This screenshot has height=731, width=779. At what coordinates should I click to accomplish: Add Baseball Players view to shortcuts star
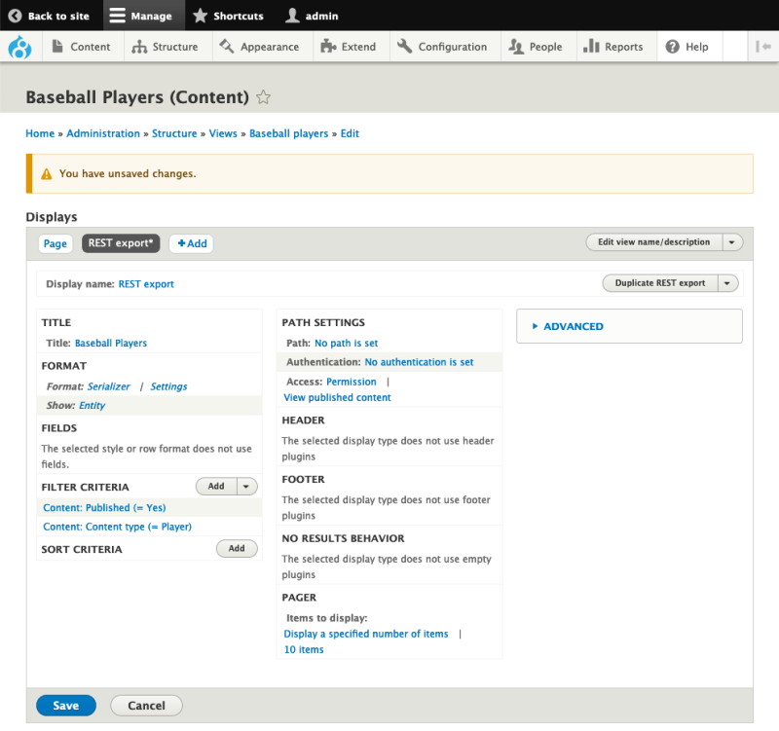click(263, 97)
